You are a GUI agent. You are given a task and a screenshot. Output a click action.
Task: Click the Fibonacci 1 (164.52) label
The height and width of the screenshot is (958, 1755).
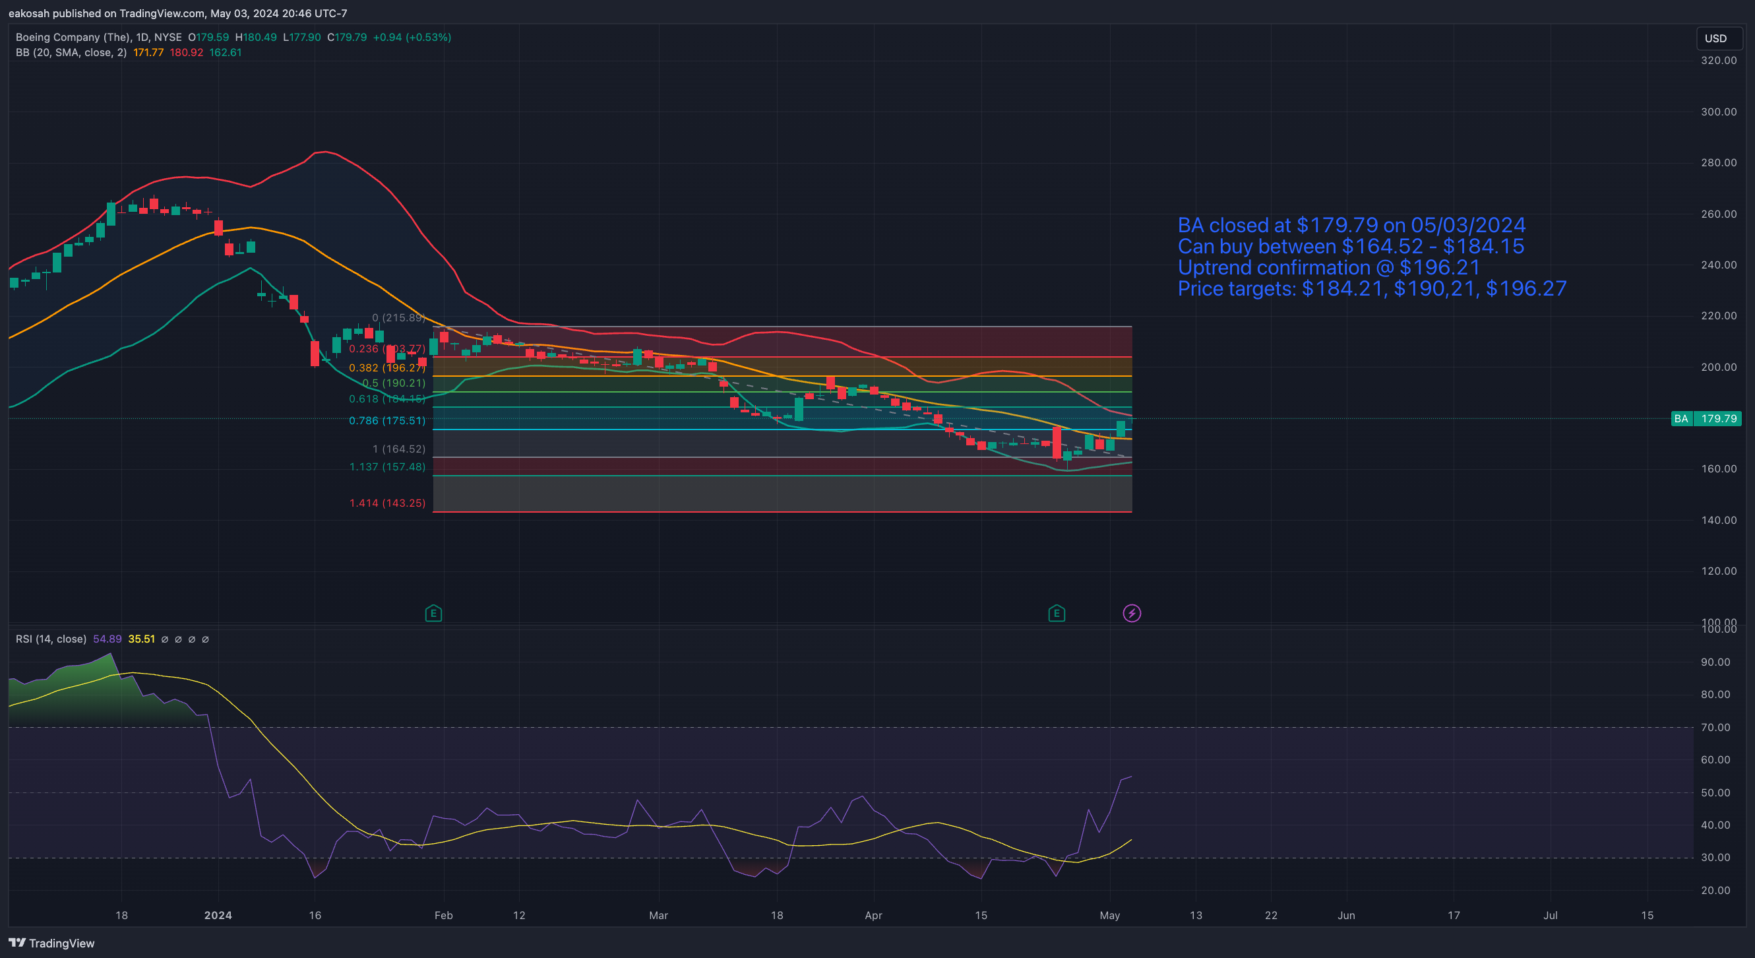pos(398,449)
